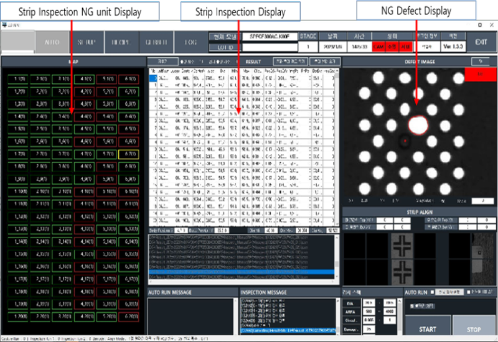Viewport: 498px width, 342px height.
Task: Select map unit cell 1,1 in MAP grid
Action: tap(19, 79)
